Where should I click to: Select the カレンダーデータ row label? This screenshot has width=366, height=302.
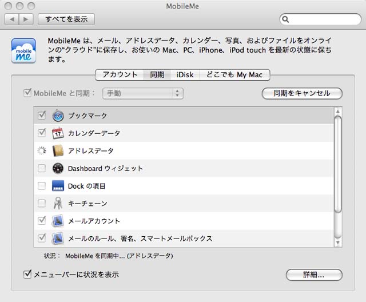point(94,133)
